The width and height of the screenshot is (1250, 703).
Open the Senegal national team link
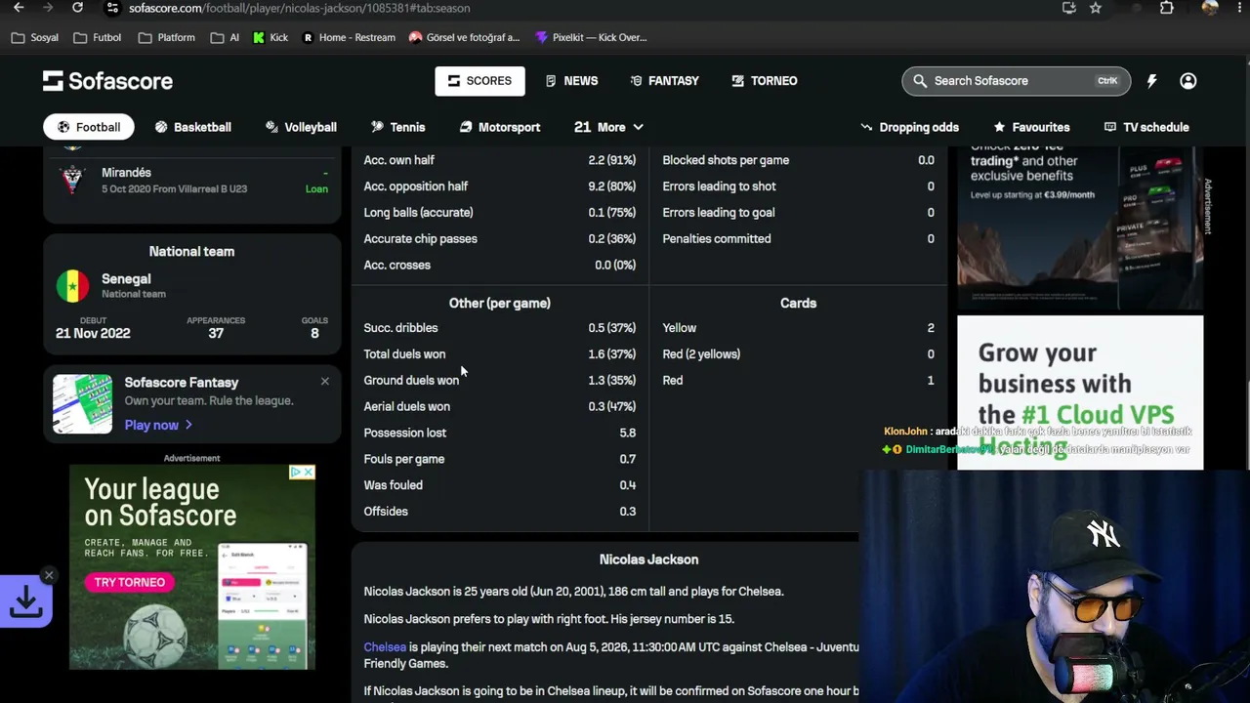click(126, 279)
